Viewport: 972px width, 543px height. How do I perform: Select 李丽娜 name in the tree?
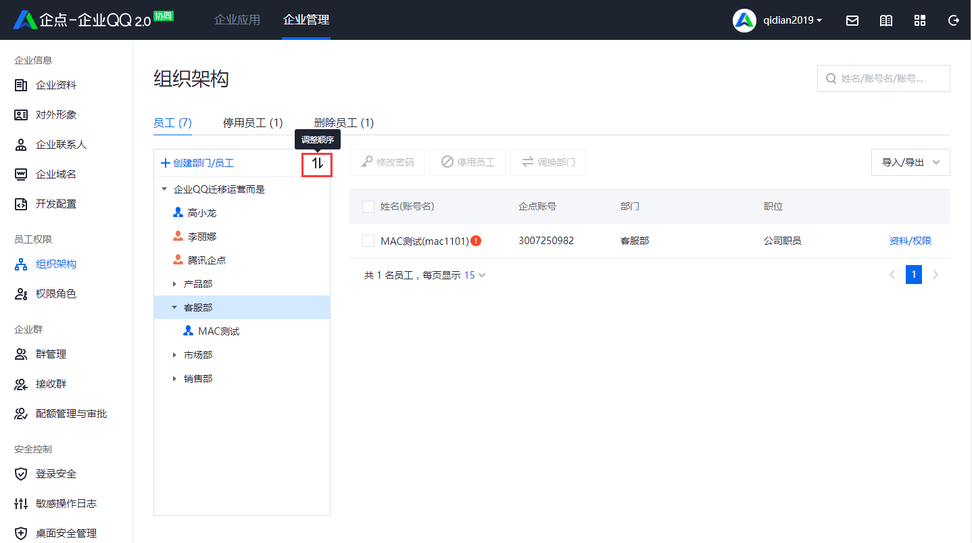tap(202, 237)
